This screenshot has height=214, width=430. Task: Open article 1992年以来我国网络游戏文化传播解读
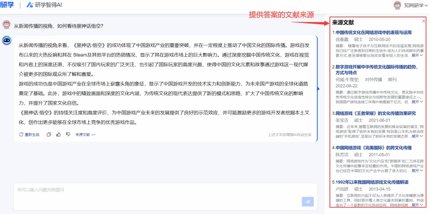click(371, 182)
